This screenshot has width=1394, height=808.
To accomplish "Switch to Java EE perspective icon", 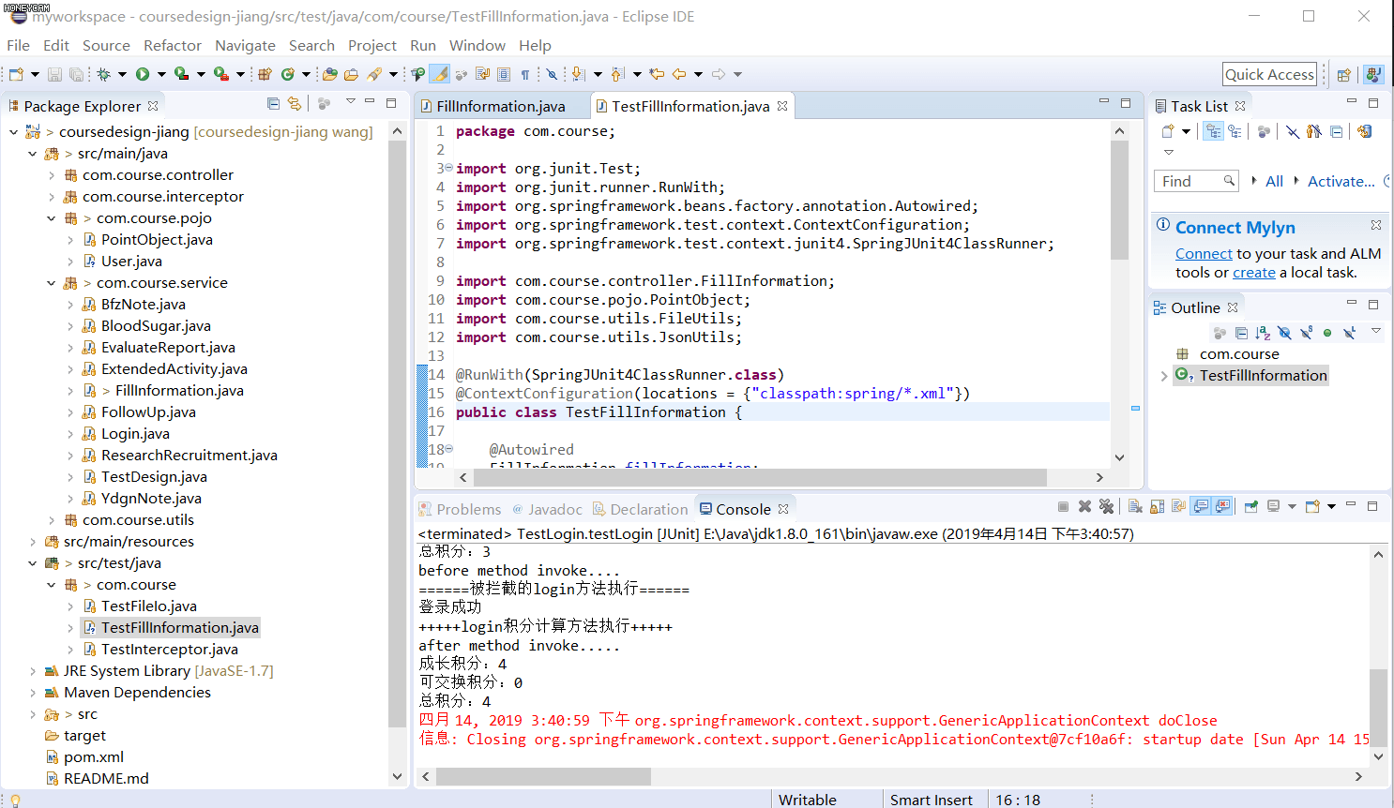I will coord(1373,75).
